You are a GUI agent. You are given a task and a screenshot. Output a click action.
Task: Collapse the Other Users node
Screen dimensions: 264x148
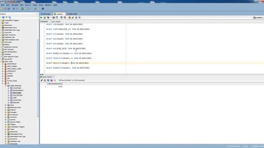(x=0, y=62)
